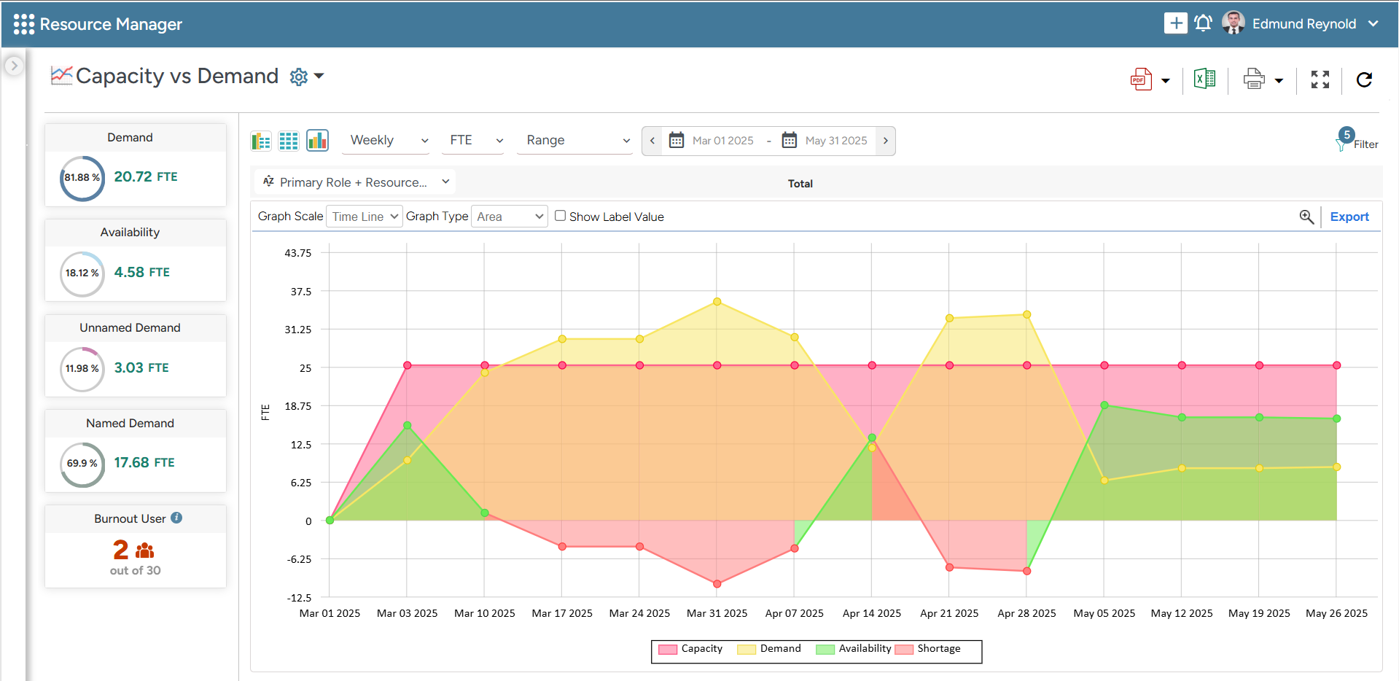Refresh the Capacity vs Demand report
The height and width of the screenshot is (681, 1399).
point(1364,79)
